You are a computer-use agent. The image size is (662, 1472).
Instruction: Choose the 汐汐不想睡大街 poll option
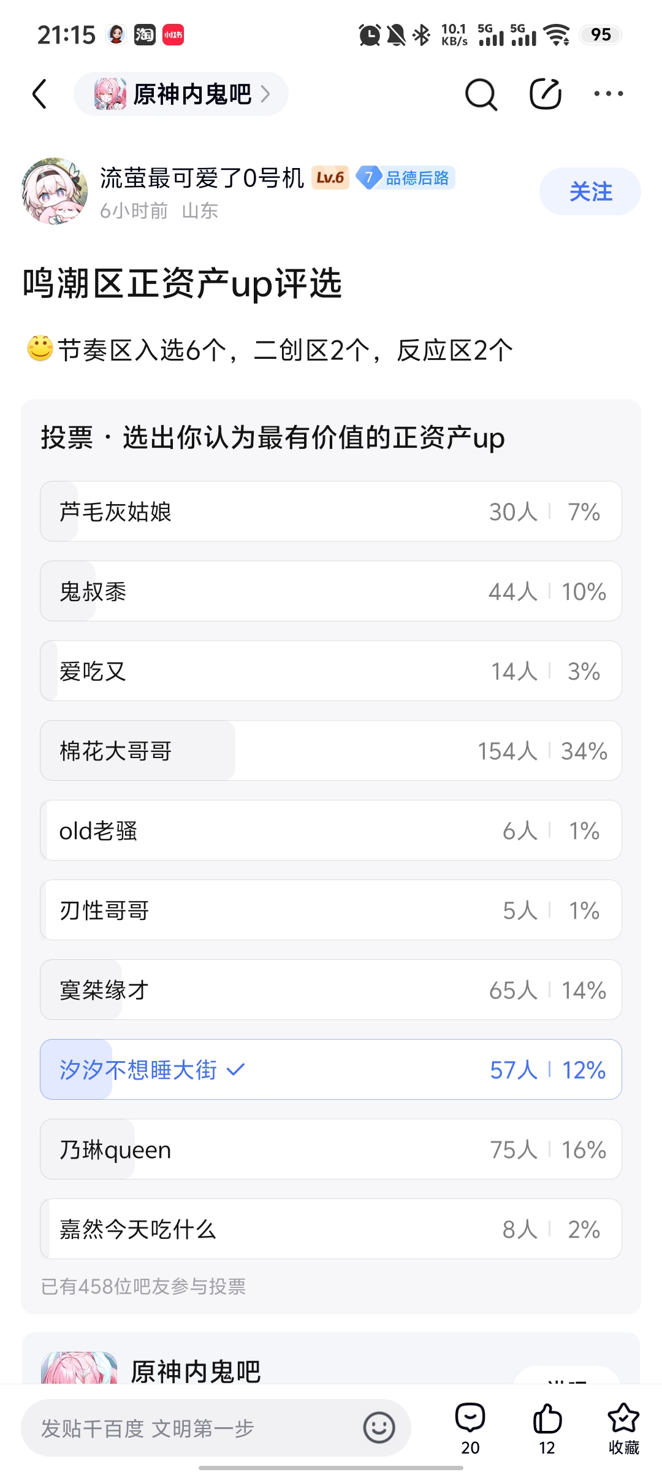tap(331, 1070)
